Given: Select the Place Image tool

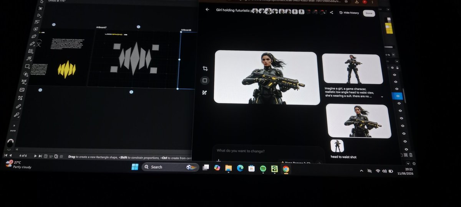Looking at the screenshot, I should coord(22,90).
